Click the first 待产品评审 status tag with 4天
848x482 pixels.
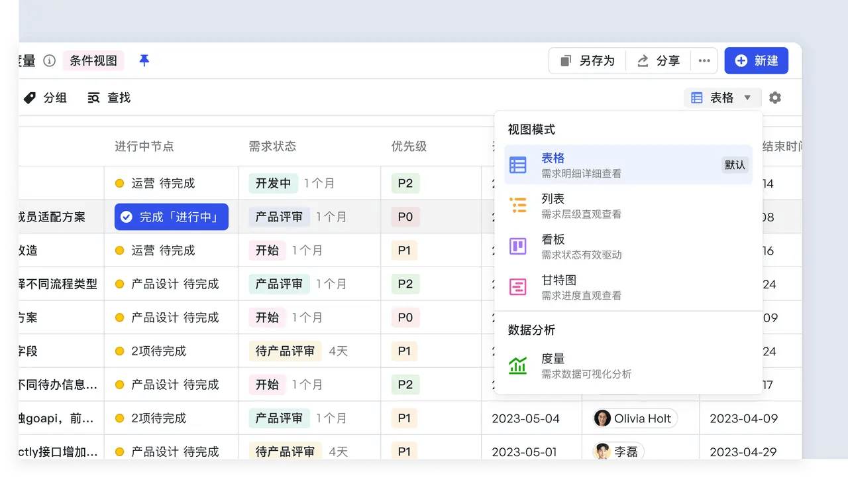pyautogui.click(x=285, y=351)
